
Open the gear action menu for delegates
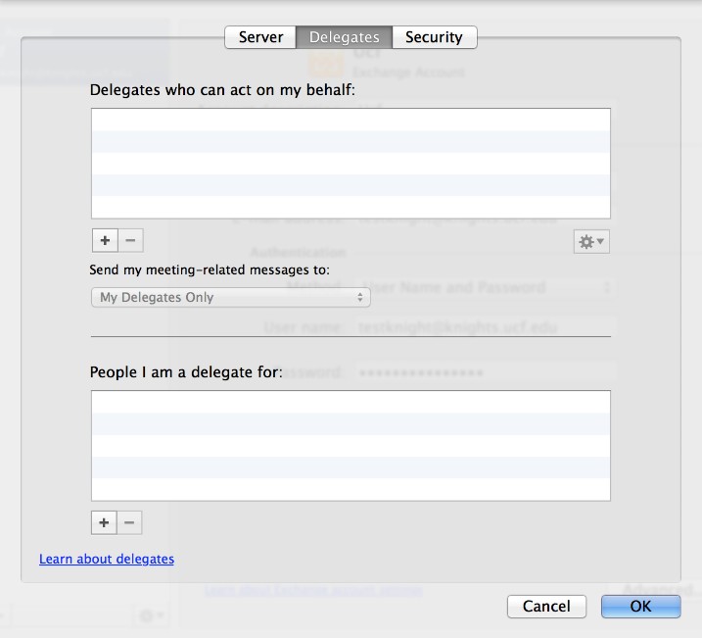[x=591, y=242]
